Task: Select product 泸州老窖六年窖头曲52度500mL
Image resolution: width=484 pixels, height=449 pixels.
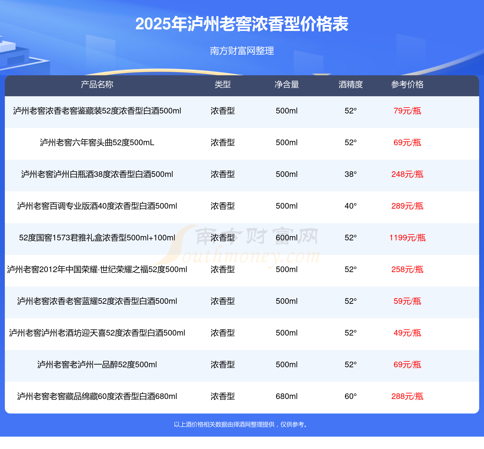Action: point(97,142)
